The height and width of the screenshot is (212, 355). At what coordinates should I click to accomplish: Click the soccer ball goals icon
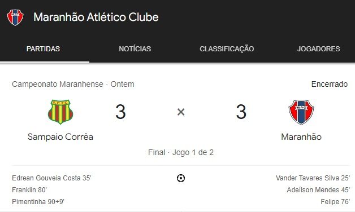[x=181, y=178]
